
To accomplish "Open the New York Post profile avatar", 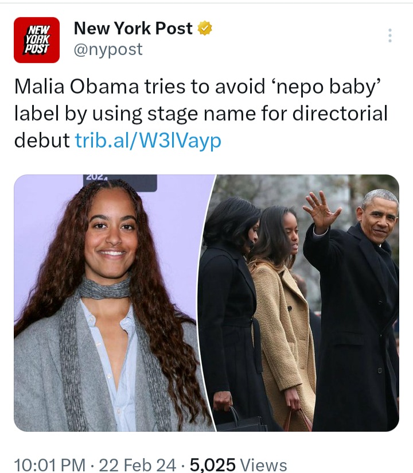I will pos(37,40).
